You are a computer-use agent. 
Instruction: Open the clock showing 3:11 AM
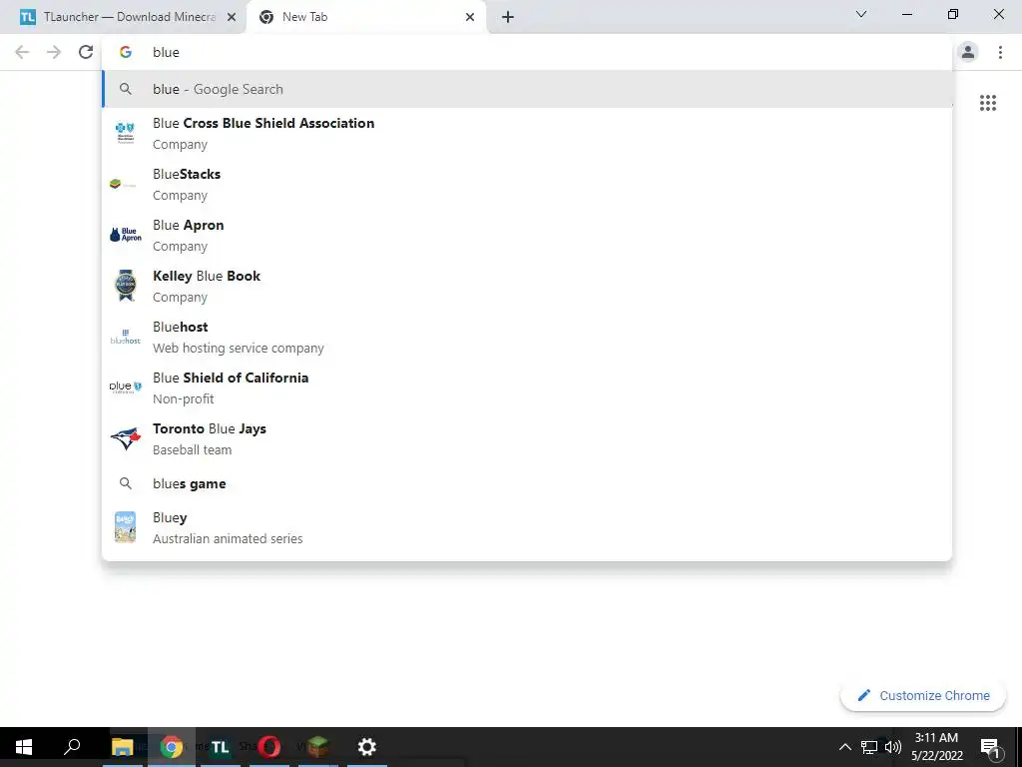click(936, 747)
